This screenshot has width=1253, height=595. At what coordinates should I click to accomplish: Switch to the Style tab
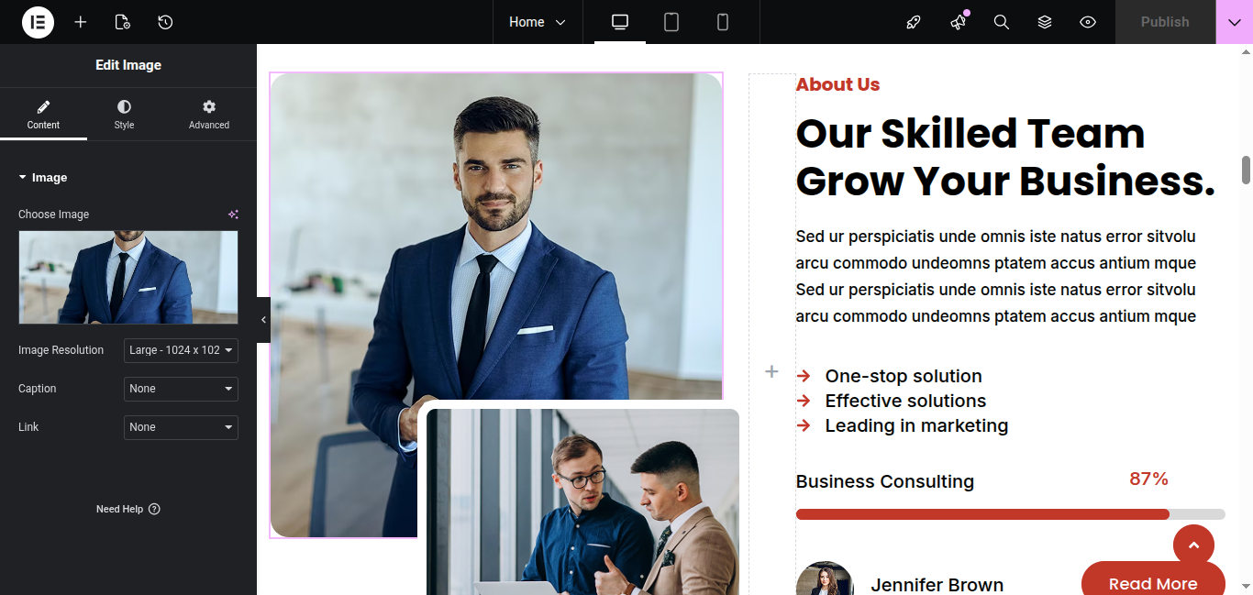(124, 115)
